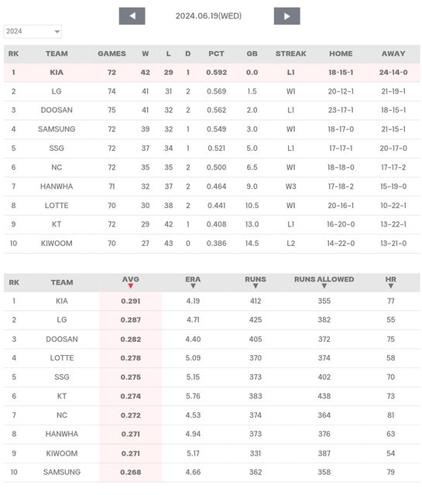This screenshot has width=422, height=495.
Task: Click the HOME column header
Action: (x=341, y=53)
